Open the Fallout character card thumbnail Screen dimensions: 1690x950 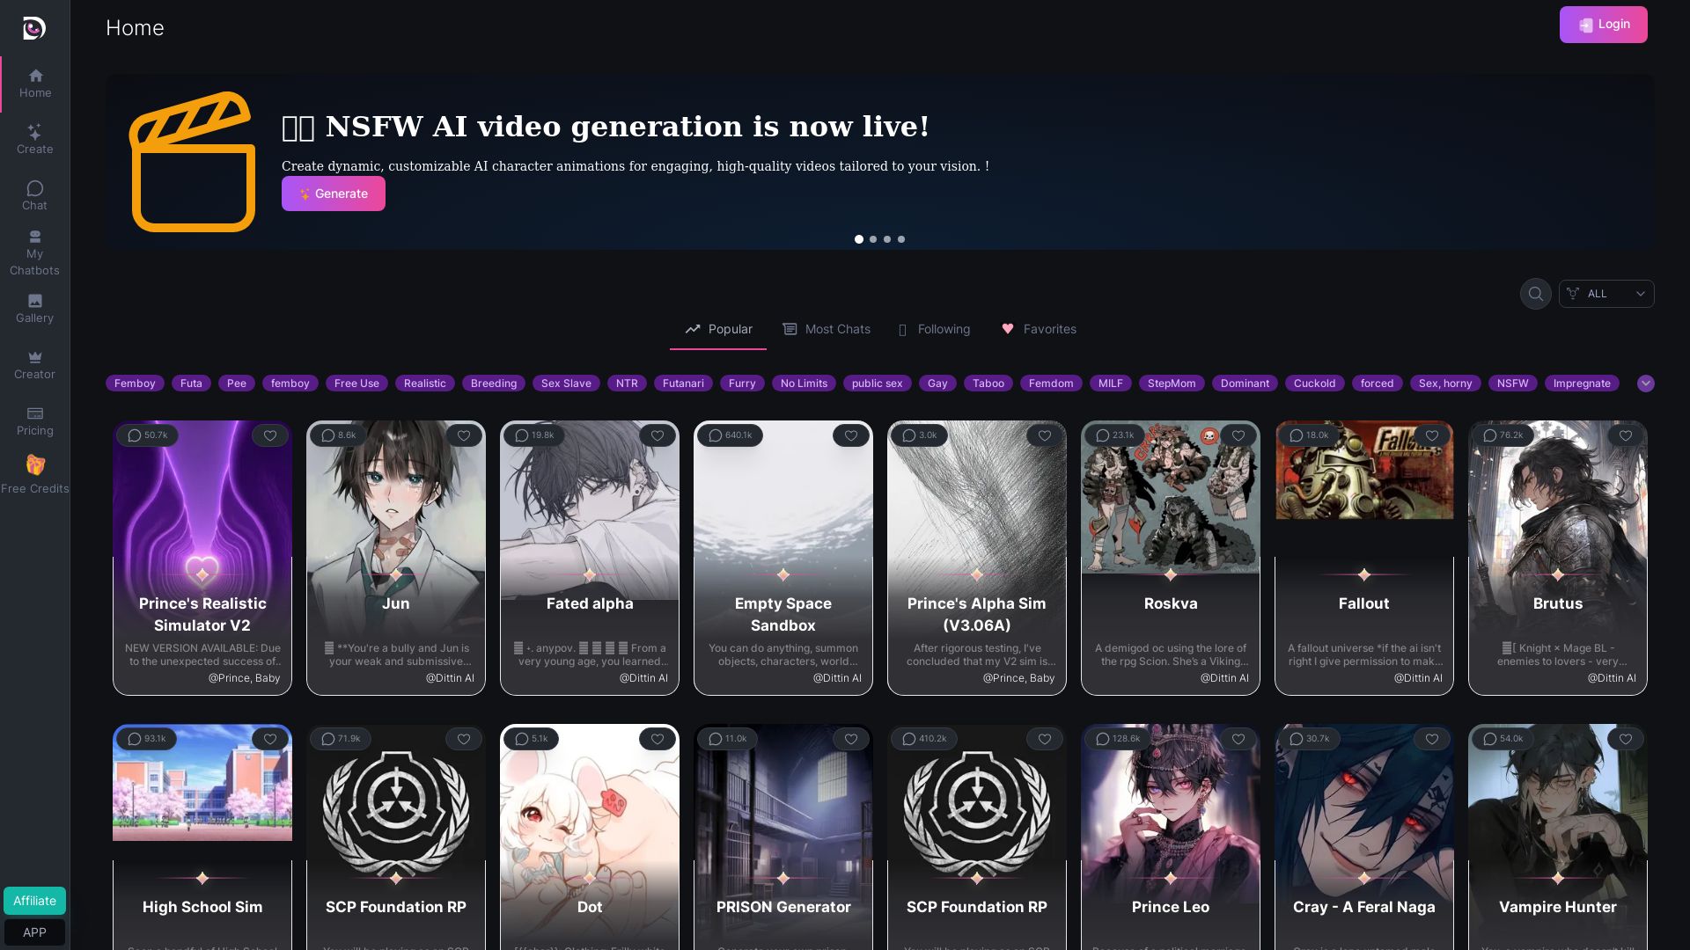click(x=1364, y=471)
